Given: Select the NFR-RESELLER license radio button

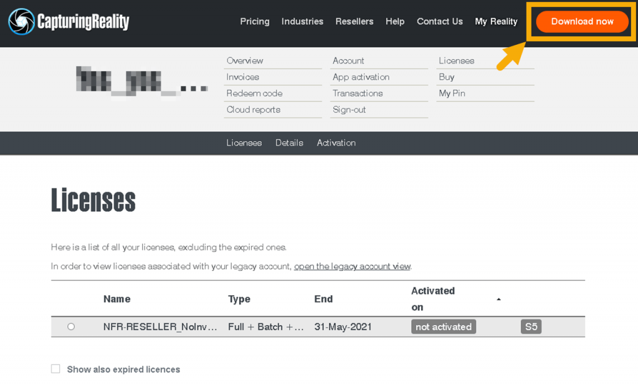Looking at the screenshot, I should (71, 326).
